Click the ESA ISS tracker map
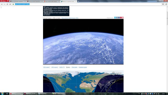Viewport: 168px width, 95px height. click(x=83, y=81)
